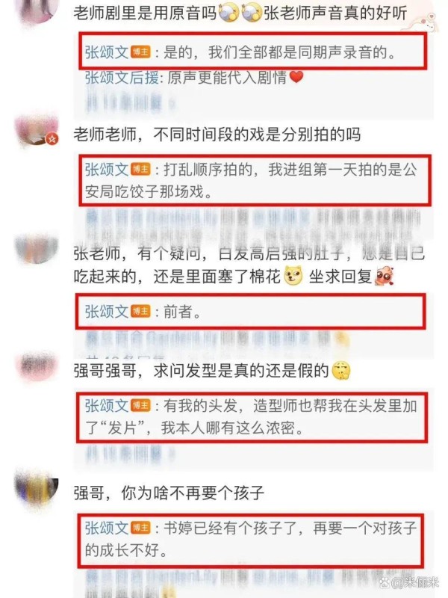Tap doge emoji after 塞了棉花
This screenshot has height=598, width=448.
pos(293,275)
